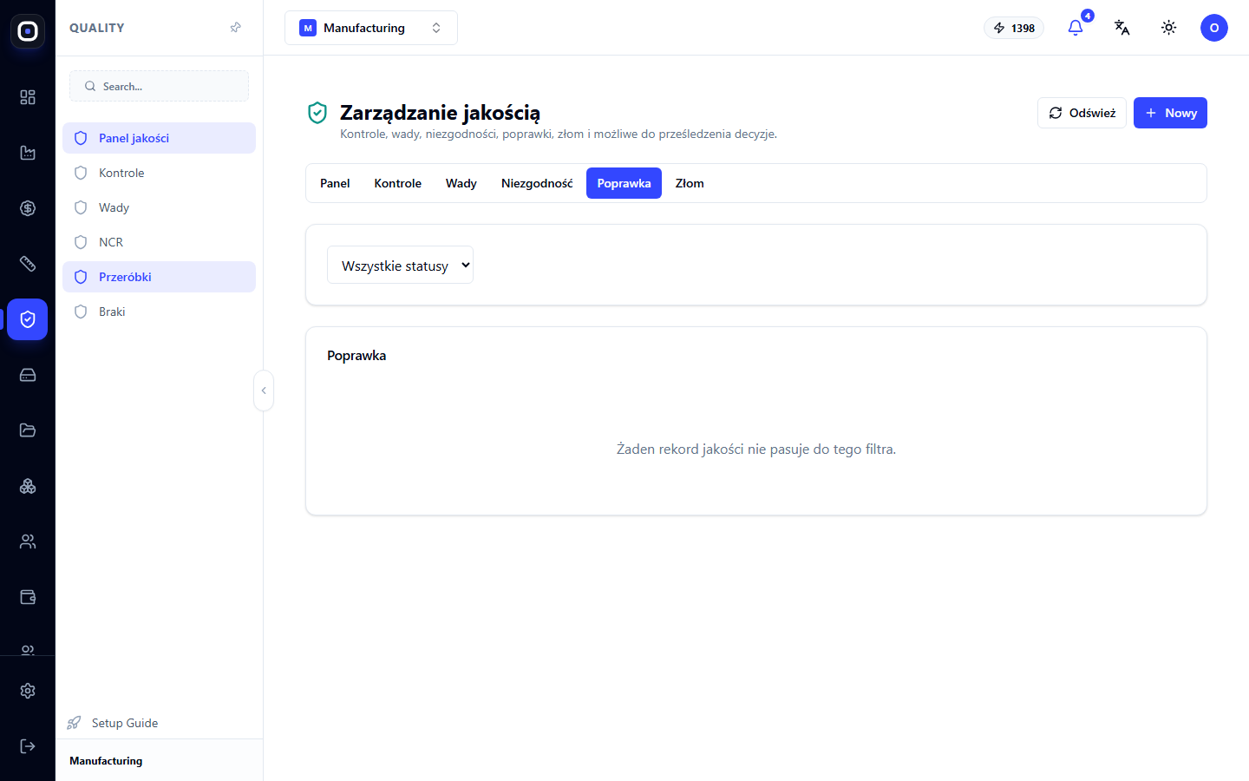Screen dimensions: 1249x781
Task: Switch to the Złom tab
Action: pyautogui.click(x=690, y=183)
